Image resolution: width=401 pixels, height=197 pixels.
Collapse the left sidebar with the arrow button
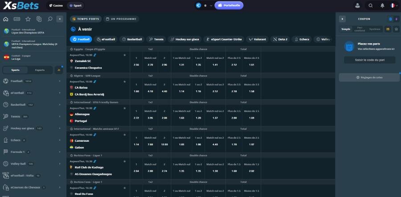tap(60, 19)
